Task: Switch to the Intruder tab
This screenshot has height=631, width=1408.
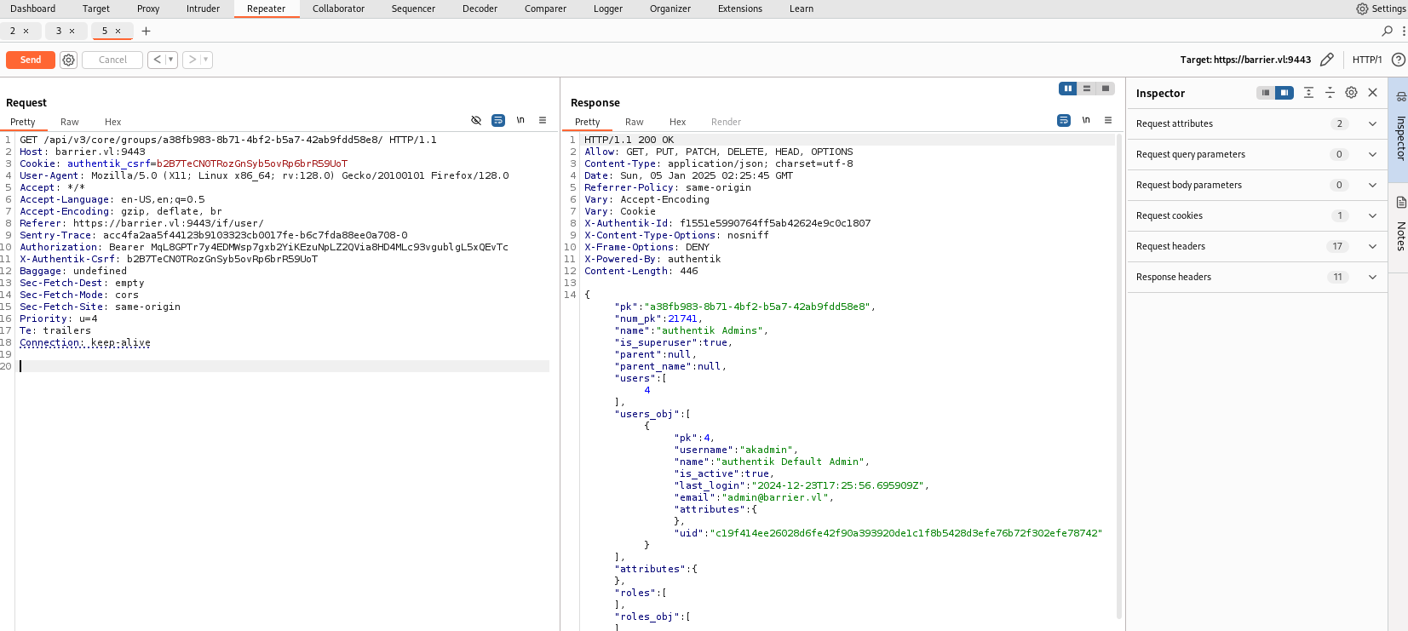Action: click(203, 9)
